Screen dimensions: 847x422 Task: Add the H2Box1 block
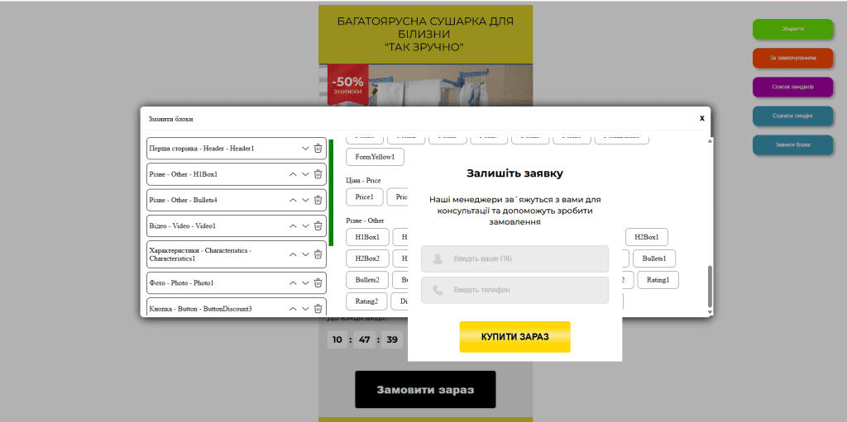(647, 237)
